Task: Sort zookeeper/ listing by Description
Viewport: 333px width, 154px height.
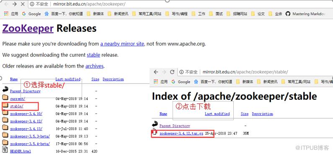Action: 113,79
